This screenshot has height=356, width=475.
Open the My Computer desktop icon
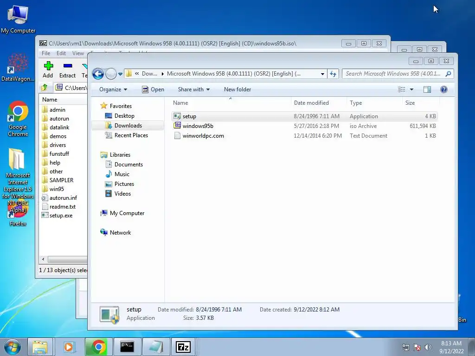pyautogui.click(x=18, y=19)
